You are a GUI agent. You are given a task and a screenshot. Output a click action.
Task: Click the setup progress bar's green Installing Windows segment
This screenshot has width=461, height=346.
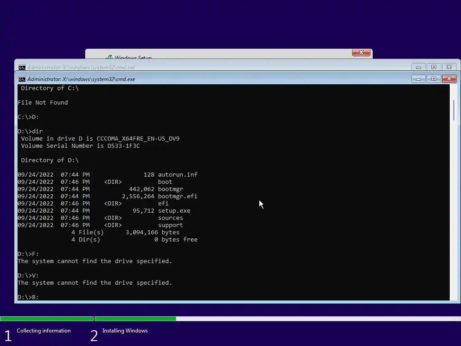click(x=135, y=319)
